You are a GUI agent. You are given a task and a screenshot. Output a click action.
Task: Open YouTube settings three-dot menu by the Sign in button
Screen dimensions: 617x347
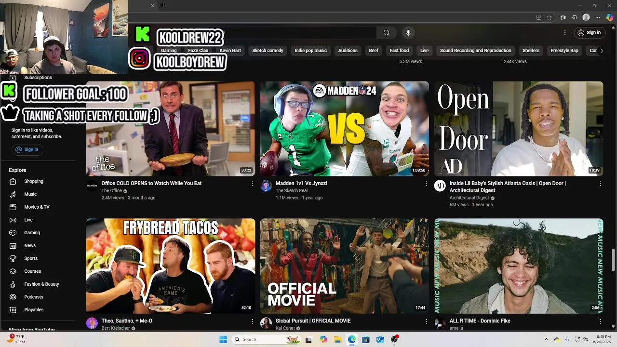pos(565,33)
